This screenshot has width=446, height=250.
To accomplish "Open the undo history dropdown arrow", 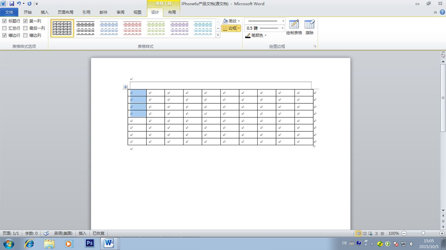I will (x=24, y=4).
